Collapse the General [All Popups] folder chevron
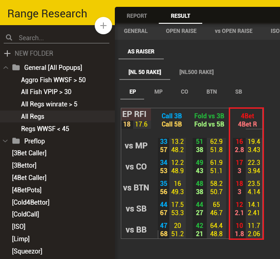 click(5, 68)
